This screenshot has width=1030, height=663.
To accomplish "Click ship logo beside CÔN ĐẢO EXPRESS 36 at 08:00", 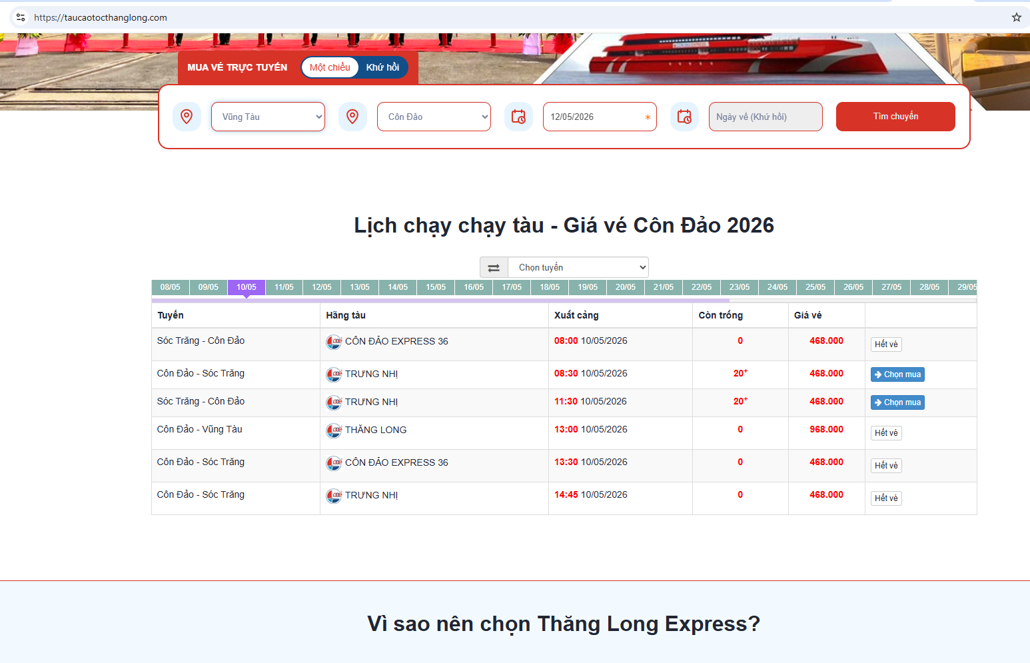I will click(x=334, y=342).
